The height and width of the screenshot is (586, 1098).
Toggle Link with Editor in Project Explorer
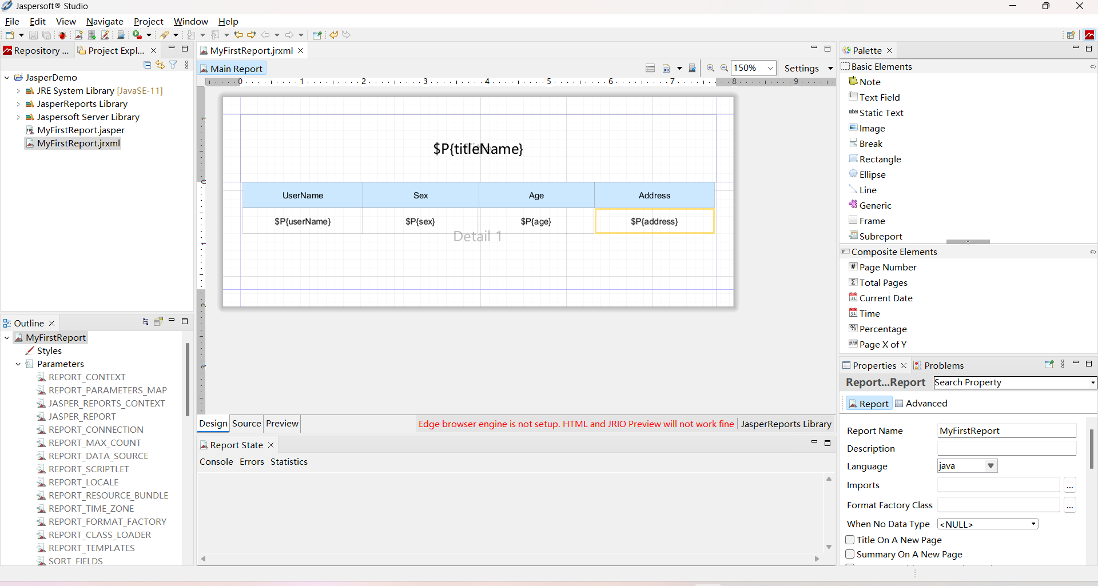[160, 65]
